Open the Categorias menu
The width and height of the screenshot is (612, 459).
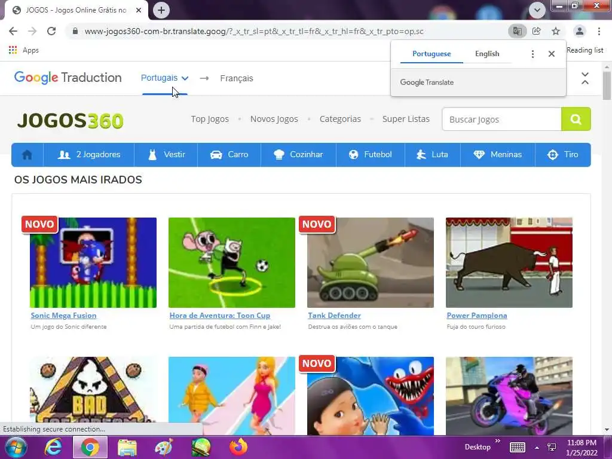(x=340, y=119)
